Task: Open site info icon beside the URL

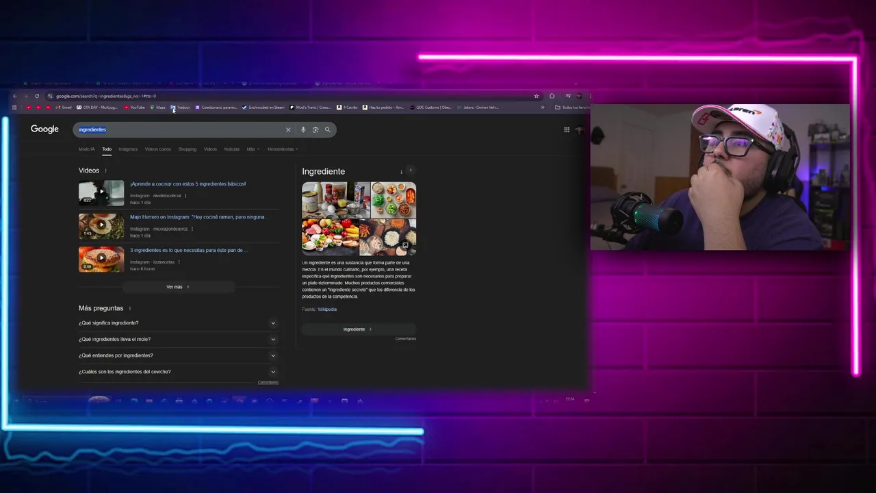Action: click(x=50, y=96)
